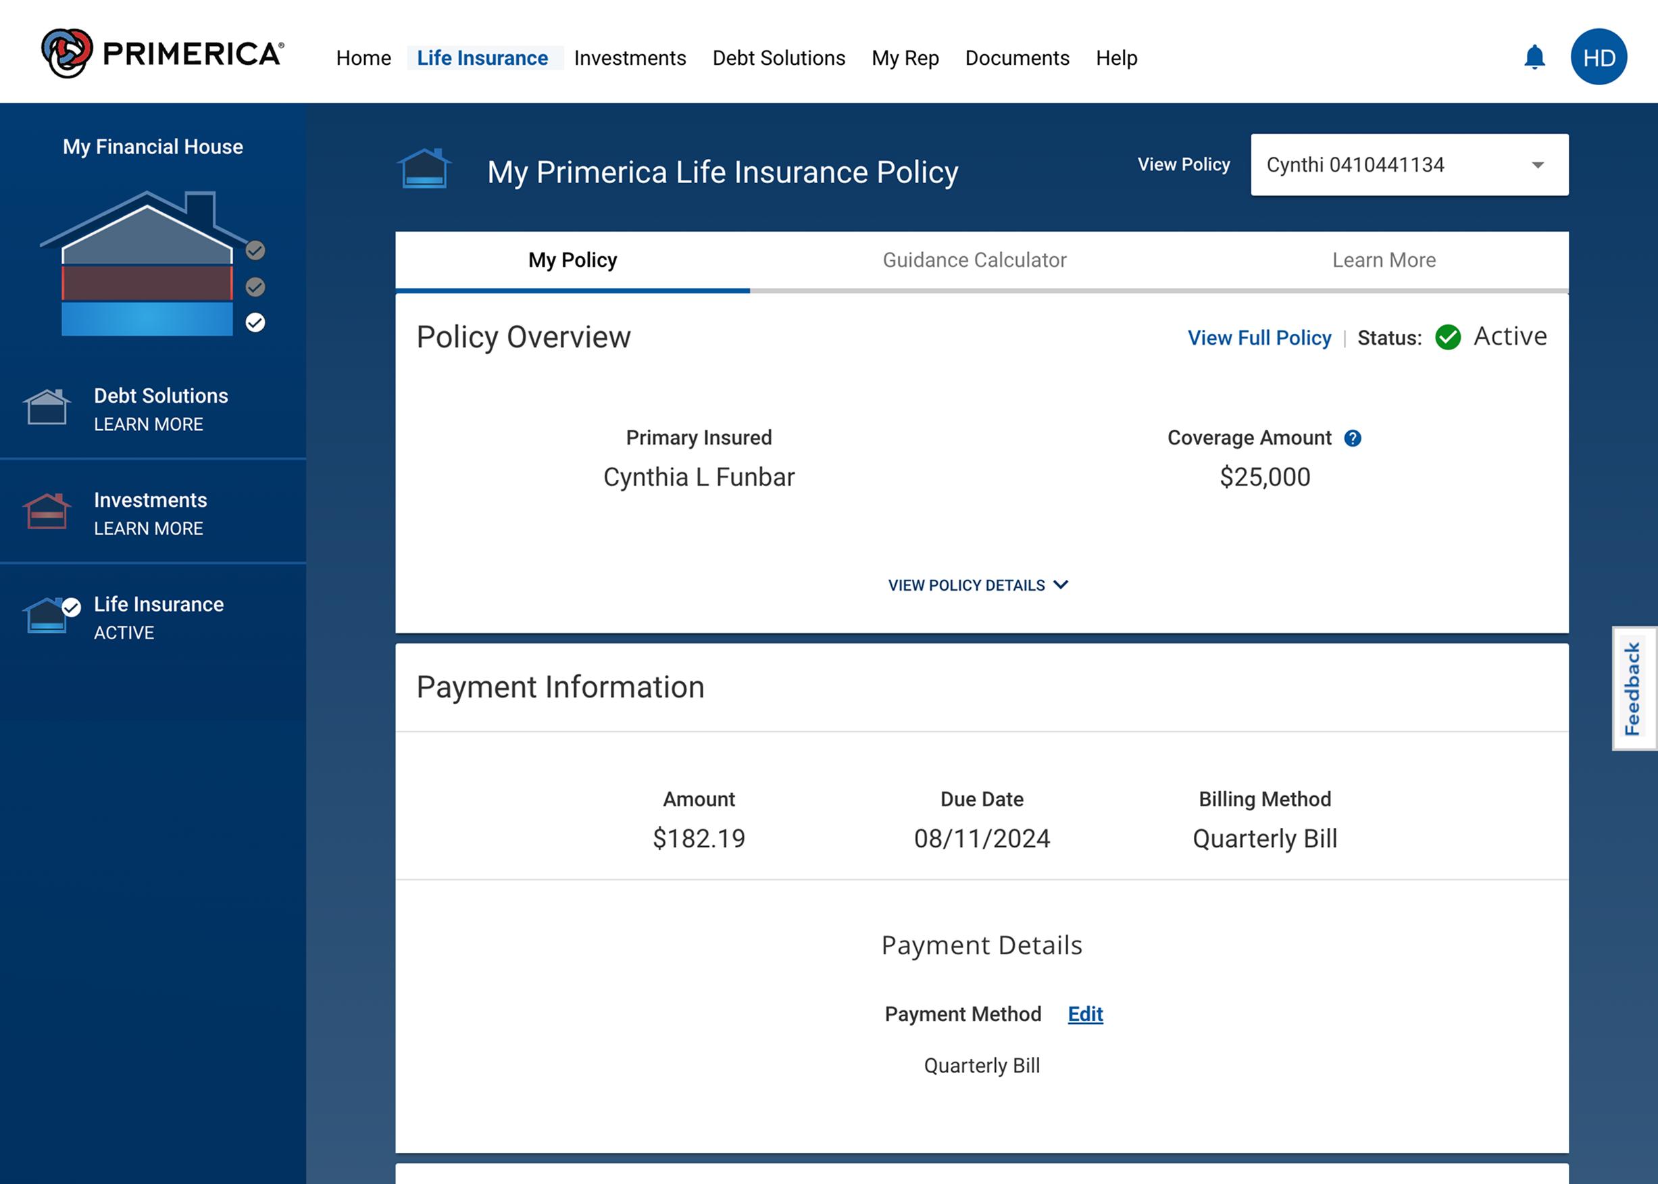This screenshot has width=1658, height=1184.
Task: Open Investments in top navigation
Action: tap(630, 57)
